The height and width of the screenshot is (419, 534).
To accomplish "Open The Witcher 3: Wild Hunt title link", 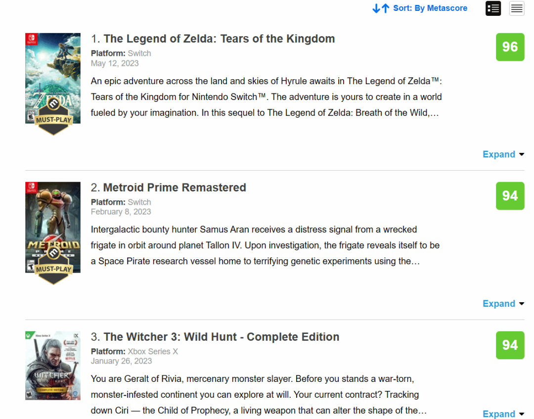I will click(222, 337).
